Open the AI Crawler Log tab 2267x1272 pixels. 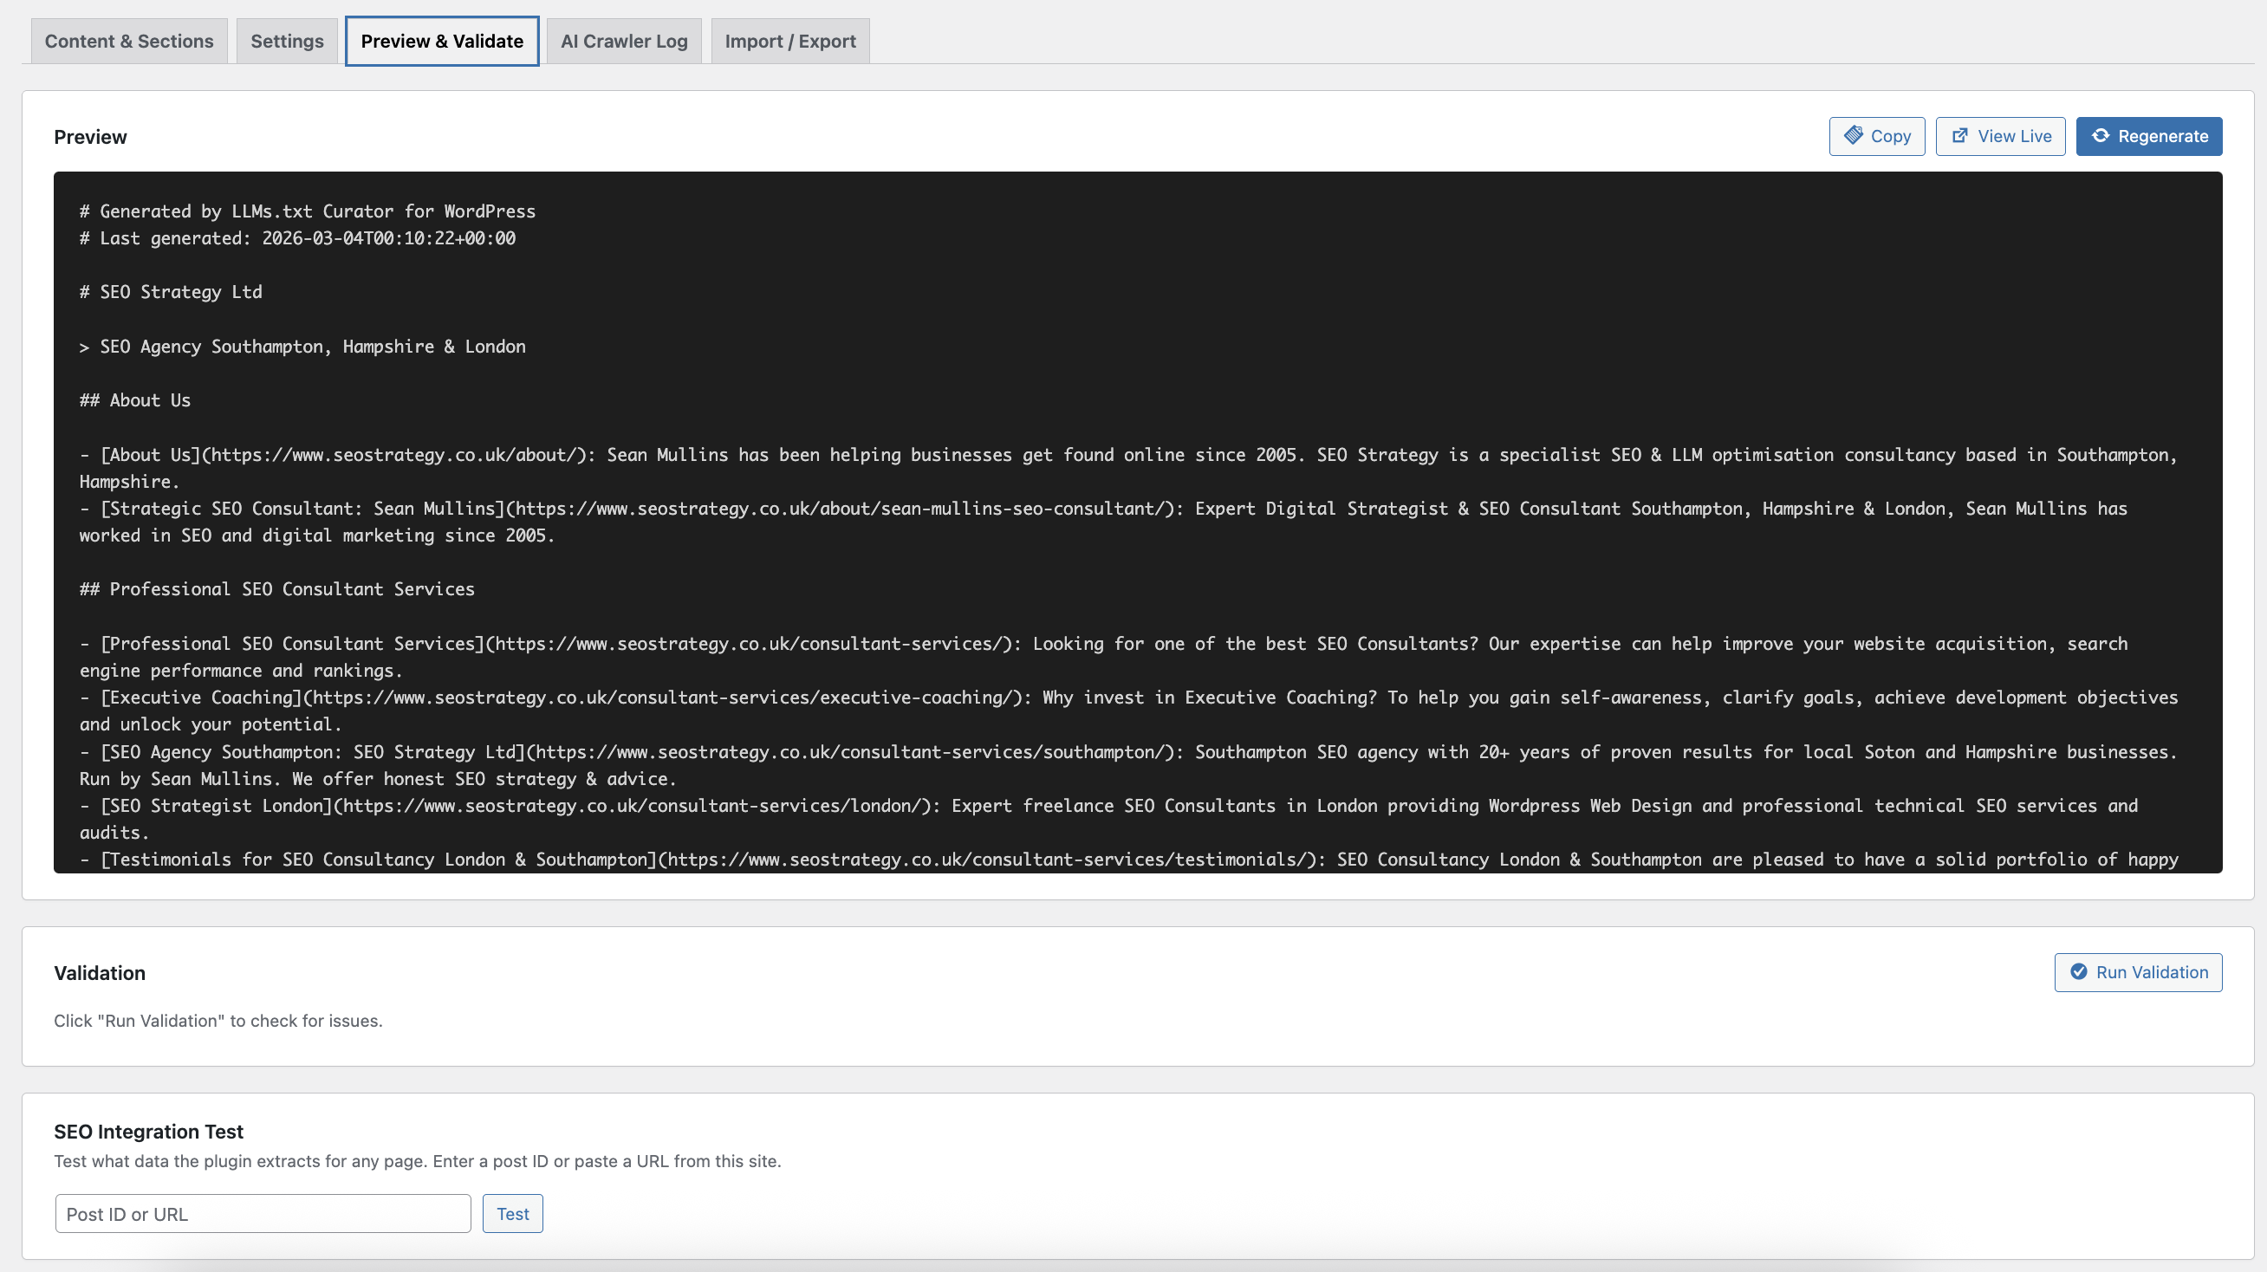coord(624,42)
